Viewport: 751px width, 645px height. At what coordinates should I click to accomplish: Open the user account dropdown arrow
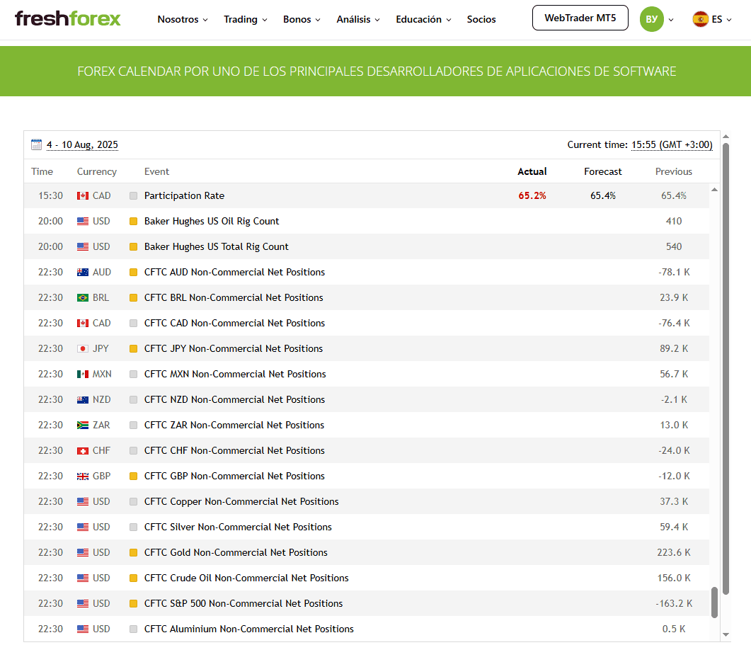click(671, 20)
